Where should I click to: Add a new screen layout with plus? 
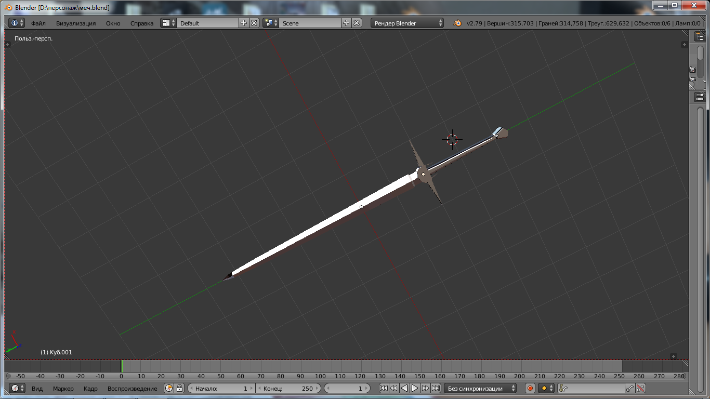click(244, 23)
